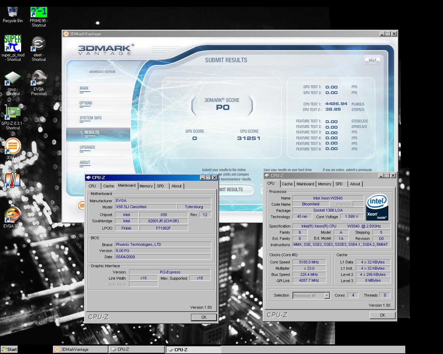Viewport: 443px width, 354px height.
Task: Click the X58 SLI Classified model field
Action: tap(145, 207)
